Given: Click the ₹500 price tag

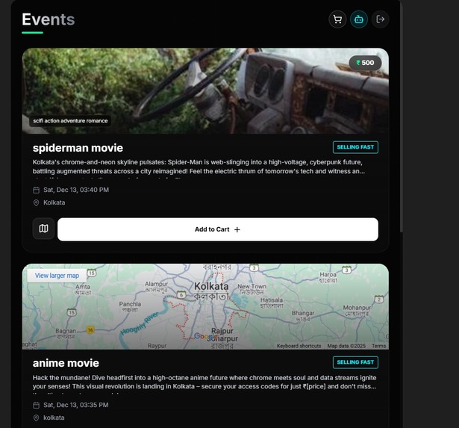Looking at the screenshot, I should 365,63.
